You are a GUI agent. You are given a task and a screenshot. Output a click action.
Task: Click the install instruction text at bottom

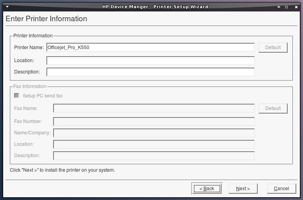pos(62,170)
